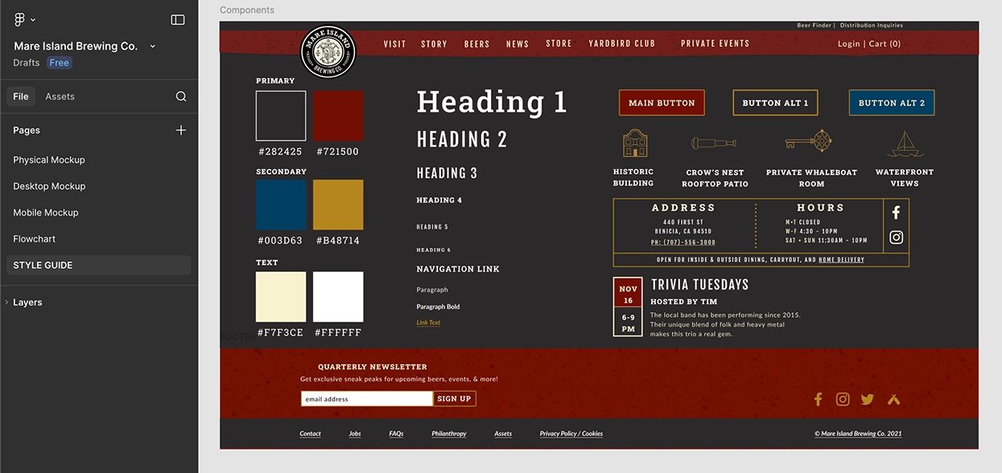Click the footer Instagram icon

pyautogui.click(x=843, y=399)
